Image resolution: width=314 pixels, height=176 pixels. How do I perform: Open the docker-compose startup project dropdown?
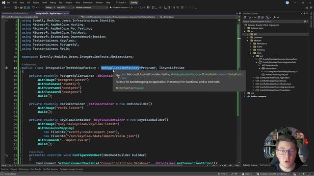click(x=91, y=8)
